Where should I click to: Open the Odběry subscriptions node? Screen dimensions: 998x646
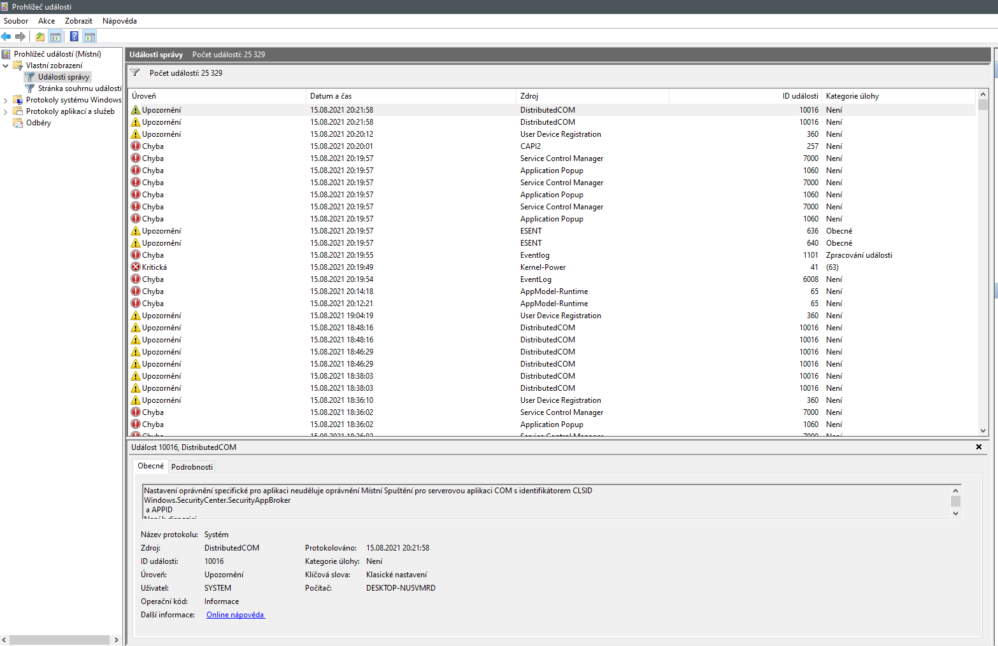point(38,123)
